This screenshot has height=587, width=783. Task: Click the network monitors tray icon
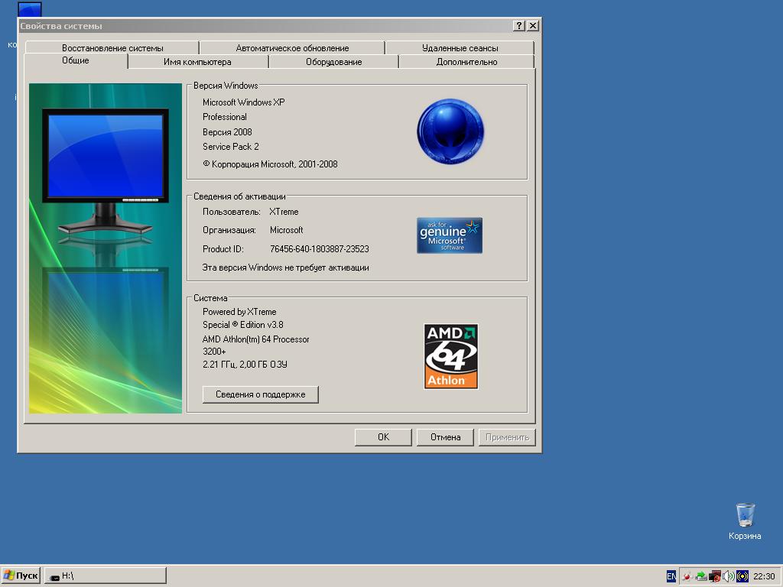pos(715,576)
